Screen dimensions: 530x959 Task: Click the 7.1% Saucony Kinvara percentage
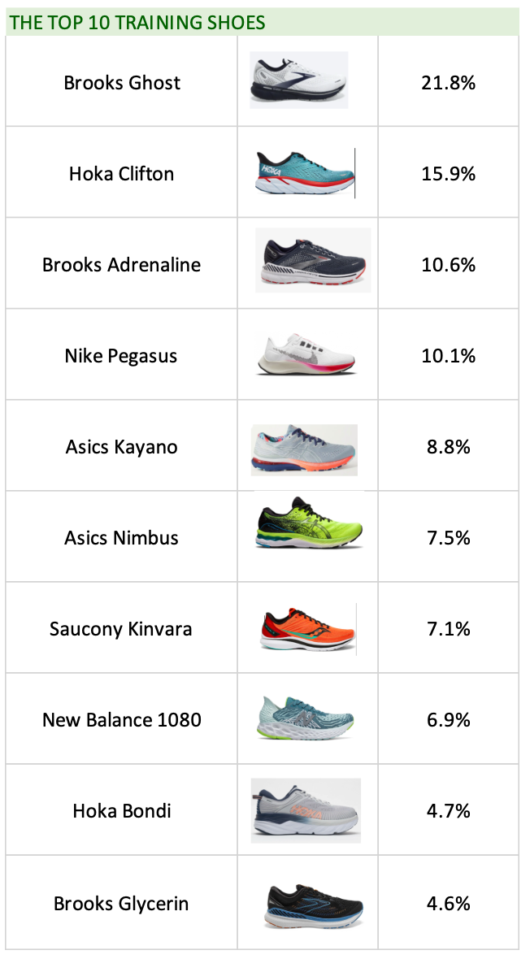coord(448,628)
